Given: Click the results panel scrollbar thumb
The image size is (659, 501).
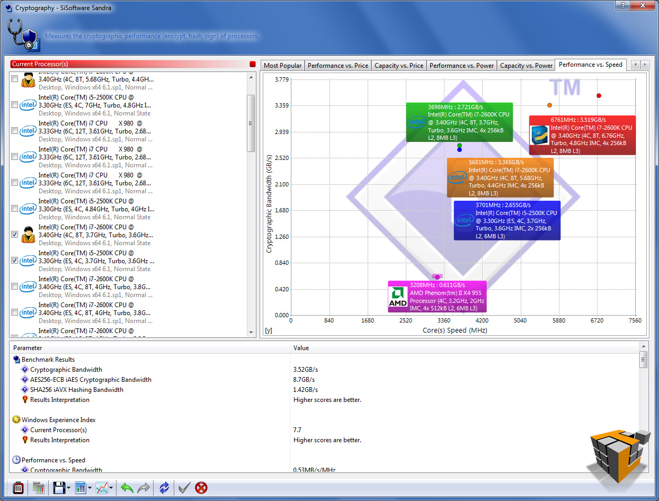Looking at the screenshot, I should [x=643, y=360].
